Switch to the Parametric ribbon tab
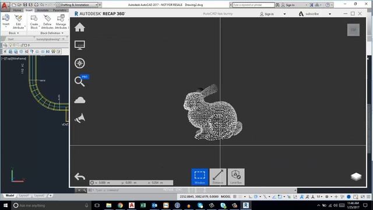Screen dimensions: 373x210 click(59, 10)
